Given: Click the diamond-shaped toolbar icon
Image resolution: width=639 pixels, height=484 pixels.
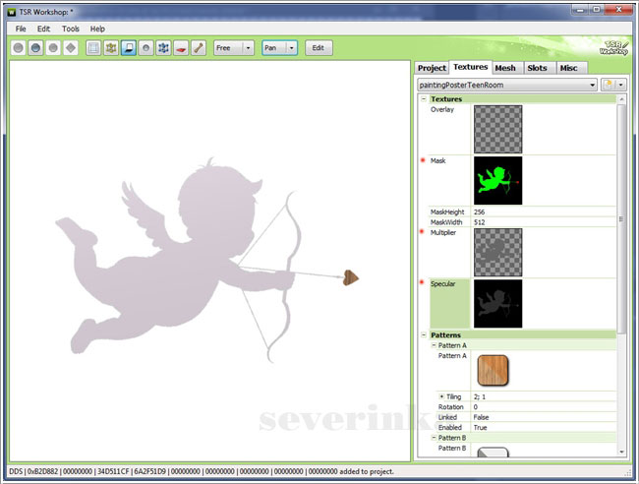Looking at the screenshot, I should [71, 47].
